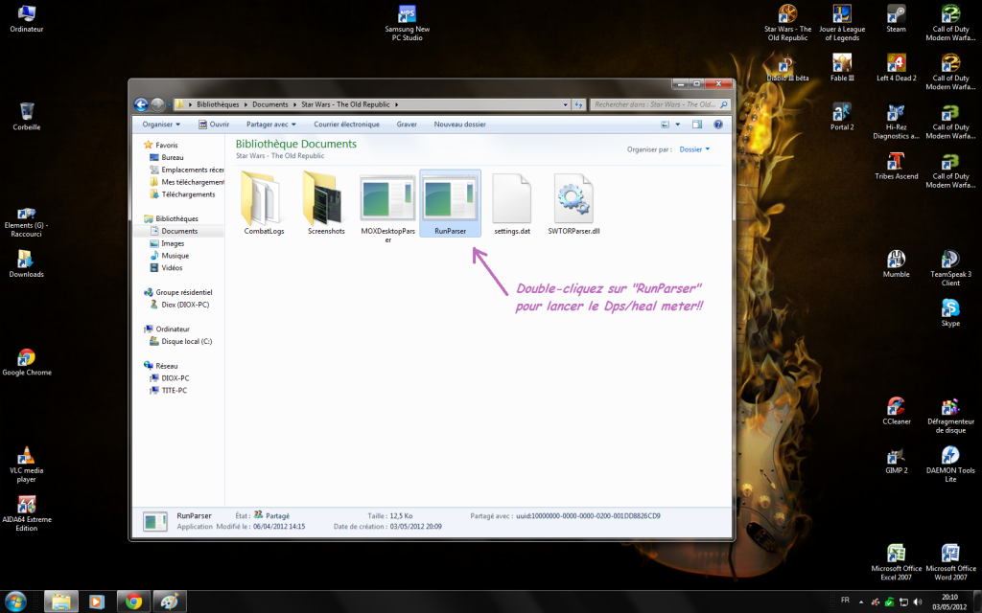Launch Diablo III bêta shortcut

787,68
